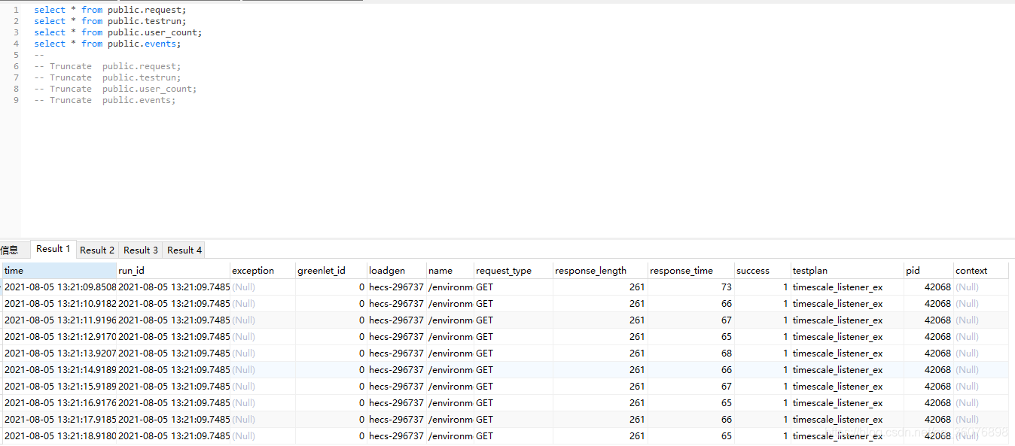1015x446 pixels.
Task: Click response_time 65 in 13:21:16.9176 row
Action: [x=691, y=403]
